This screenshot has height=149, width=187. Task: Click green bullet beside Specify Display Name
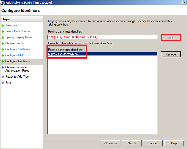[x=3, y=38]
